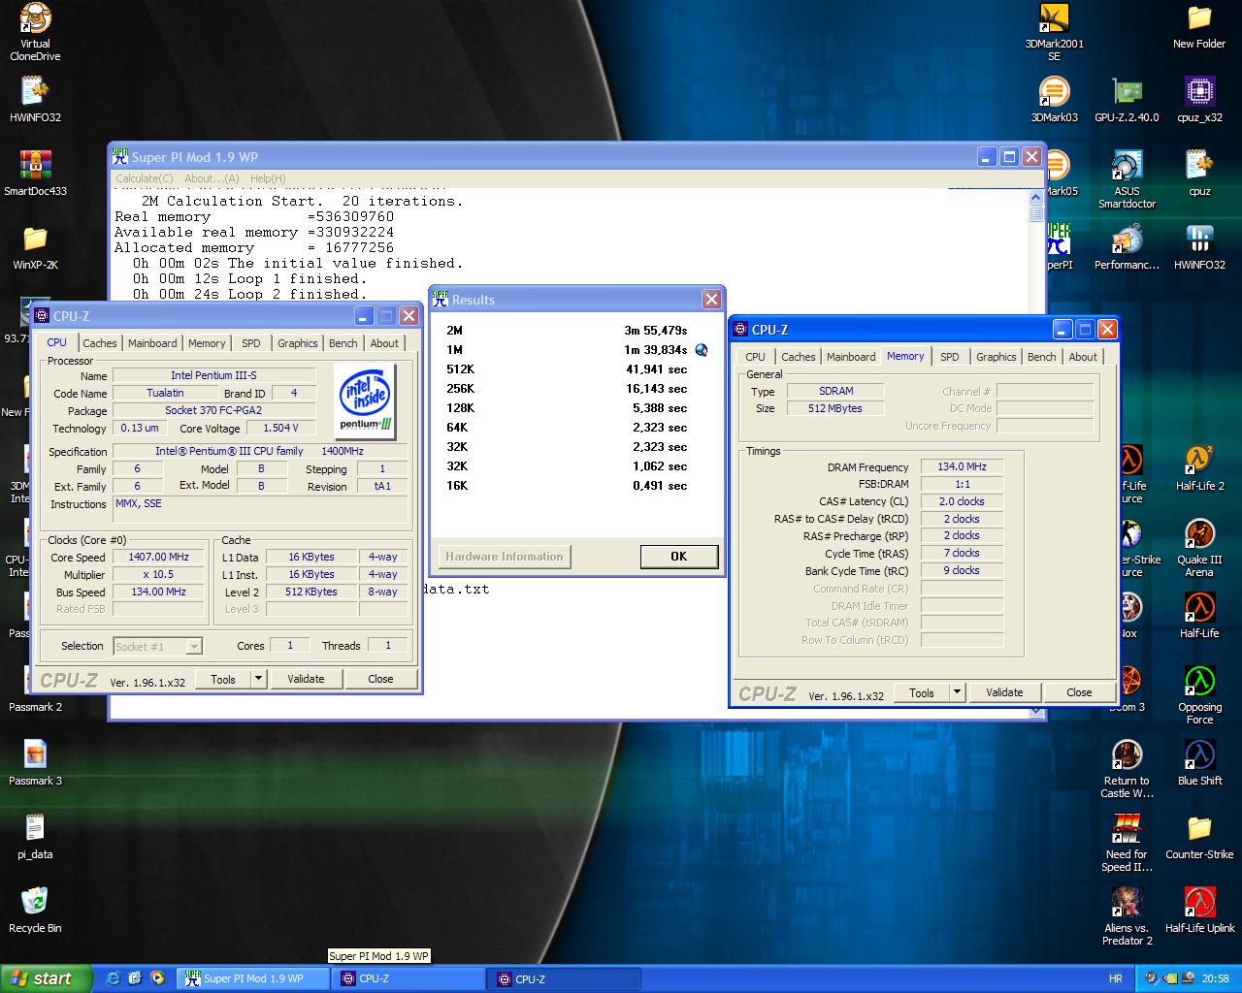Image resolution: width=1242 pixels, height=993 pixels.
Task: Open the GPU-Z.2.40.0 desktop icon
Action: [1126, 93]
